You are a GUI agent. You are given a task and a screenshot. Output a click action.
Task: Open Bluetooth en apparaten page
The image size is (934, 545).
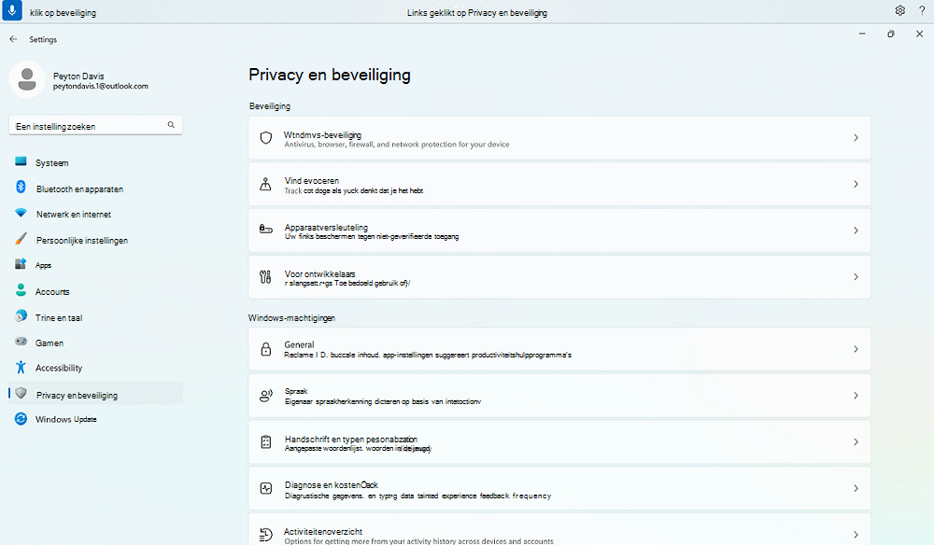(x=95, y=189)
